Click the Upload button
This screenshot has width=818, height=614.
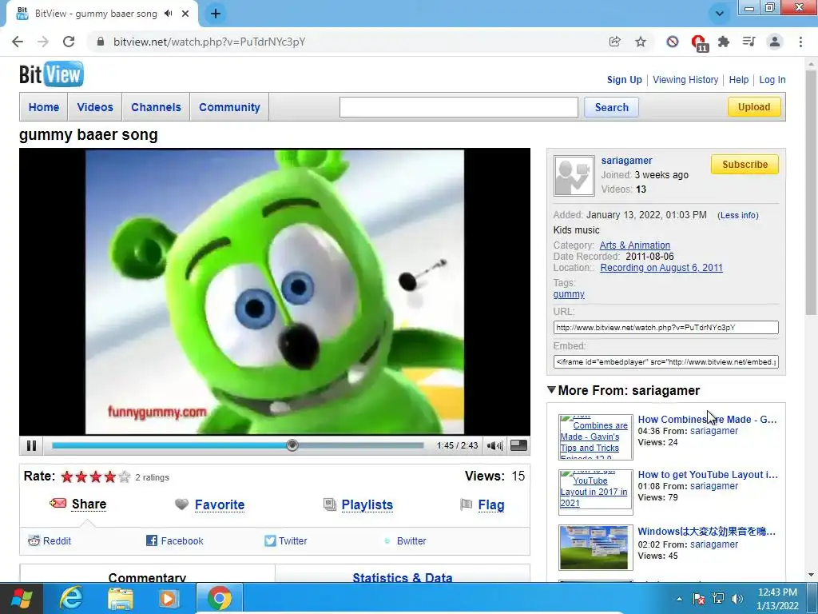(x=754, y=106)
